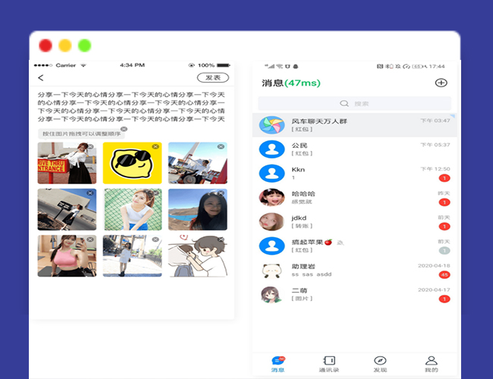Image resolution: width=493 pixels, height=379 pixels.
Task: Open the 搞起苹果 conversation
Action: tap(355, 246)
